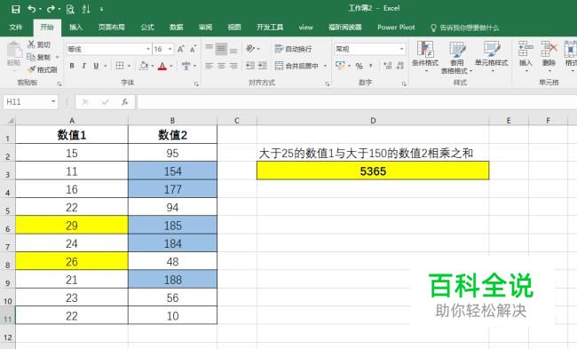
Task: Center text horizontally
Action: click(221, 66)
